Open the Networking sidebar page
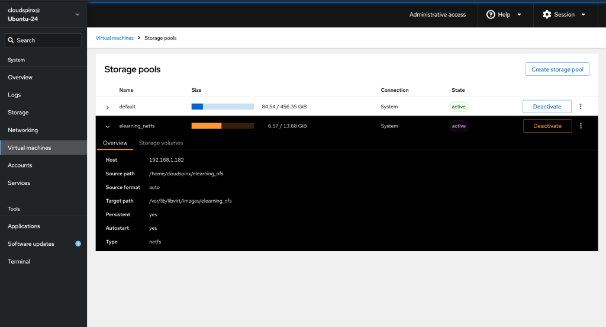606x327 pixels. 43,130
